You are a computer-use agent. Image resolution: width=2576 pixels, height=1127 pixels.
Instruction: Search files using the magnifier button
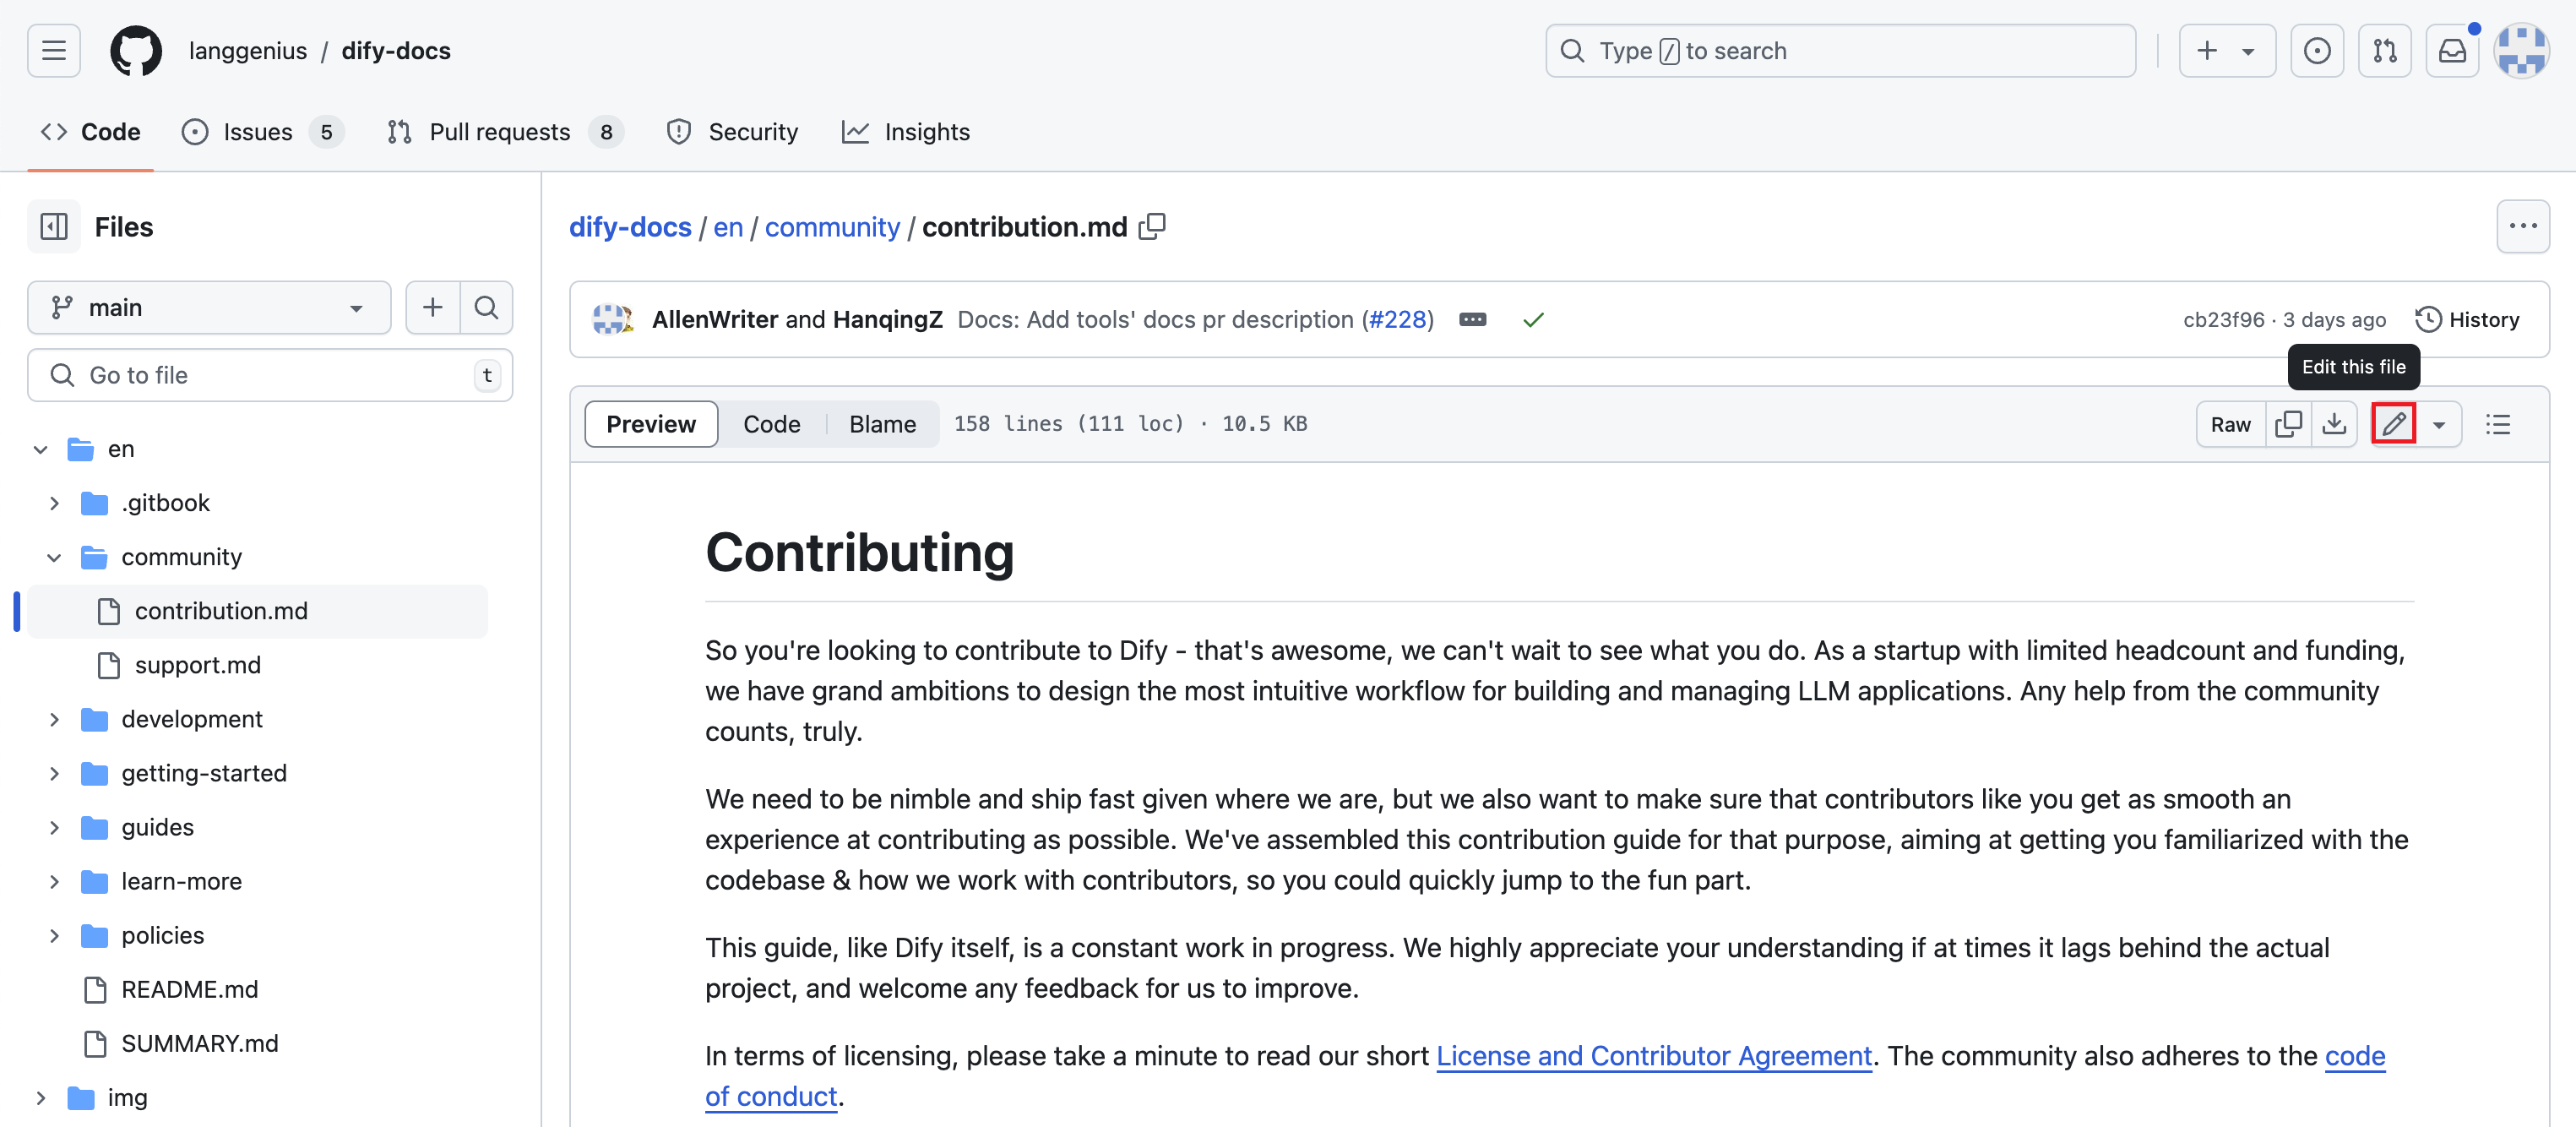click(486, 307)
